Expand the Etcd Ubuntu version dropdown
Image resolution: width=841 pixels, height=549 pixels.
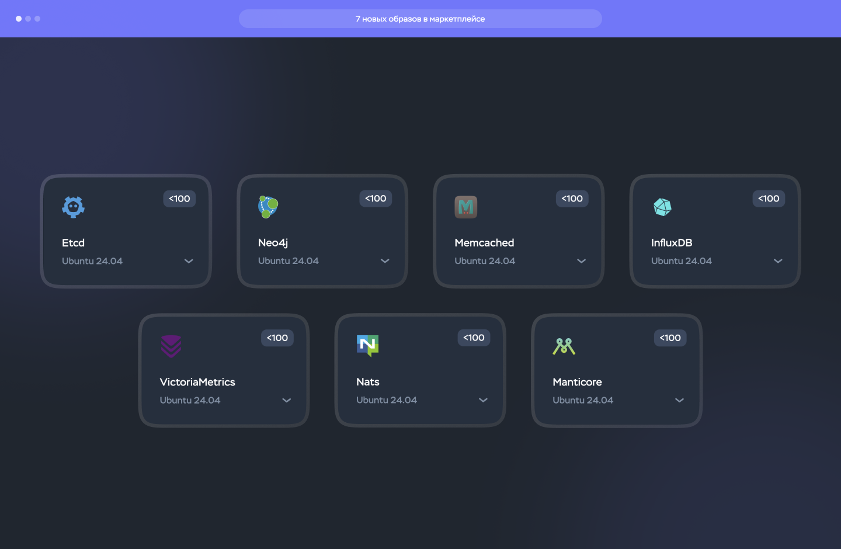(x=189, y=261)
